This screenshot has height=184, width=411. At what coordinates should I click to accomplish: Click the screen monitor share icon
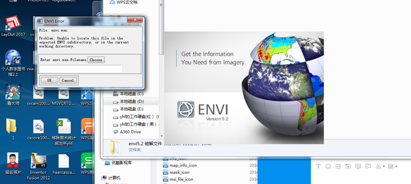[x=358, y=166]
